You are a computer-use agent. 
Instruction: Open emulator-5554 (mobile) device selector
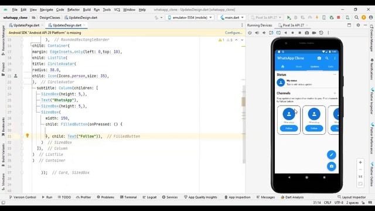pos(190,18)
